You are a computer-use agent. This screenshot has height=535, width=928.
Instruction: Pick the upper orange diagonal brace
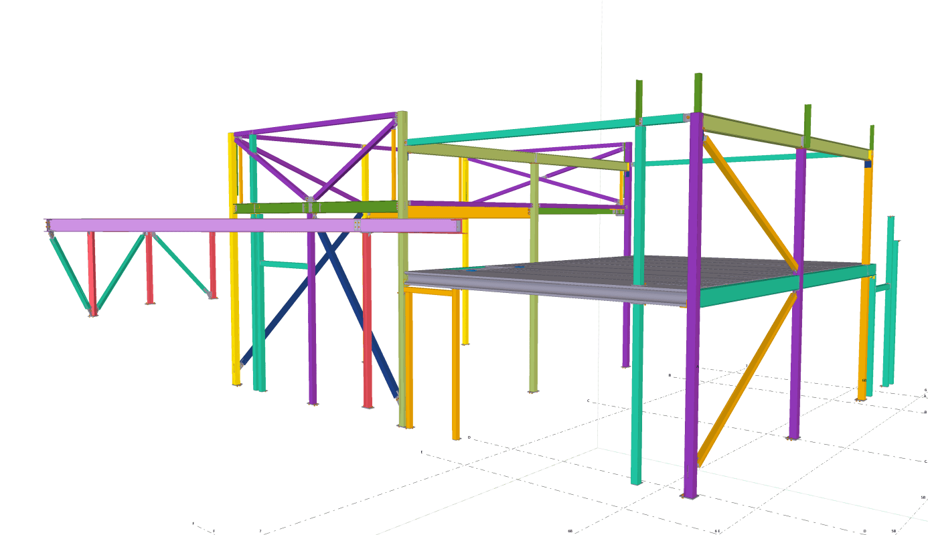click(x=750, y=202)
